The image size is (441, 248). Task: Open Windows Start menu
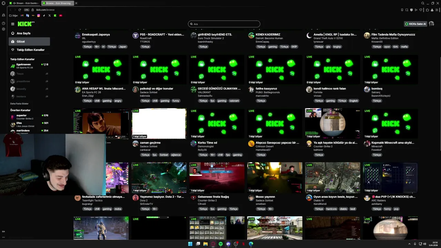[190, 244]
